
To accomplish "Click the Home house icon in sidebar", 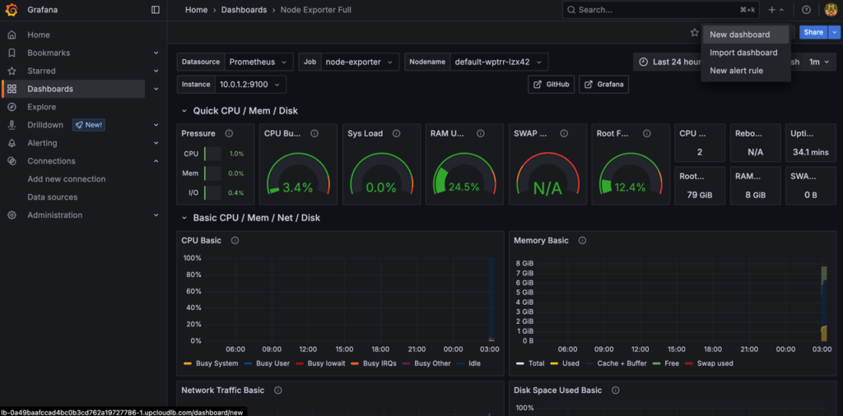I will [x=12, y=35].
